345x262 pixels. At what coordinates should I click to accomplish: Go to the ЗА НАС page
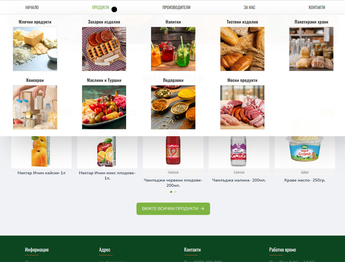pos(250,8)
